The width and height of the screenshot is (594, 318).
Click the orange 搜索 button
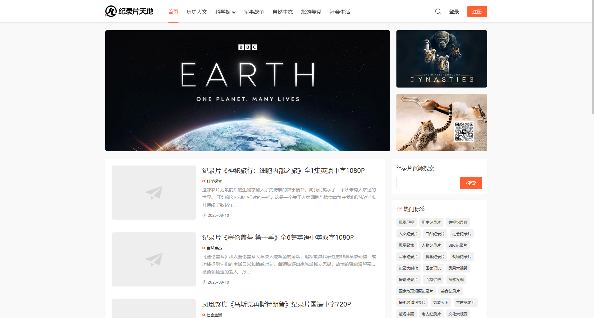coord(471,183)
